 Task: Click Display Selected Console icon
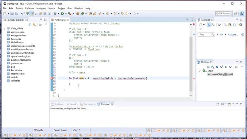pos(222,104)
